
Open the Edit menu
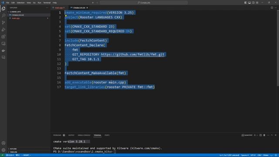(13, 3)
